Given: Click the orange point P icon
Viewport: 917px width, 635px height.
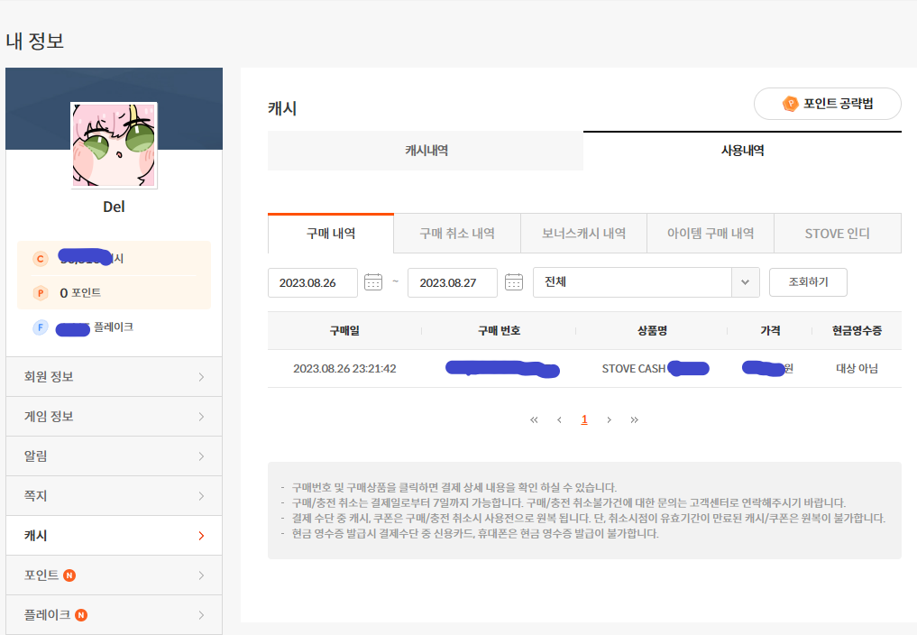Looking at the screenshot, I should (x=40, y=293).
